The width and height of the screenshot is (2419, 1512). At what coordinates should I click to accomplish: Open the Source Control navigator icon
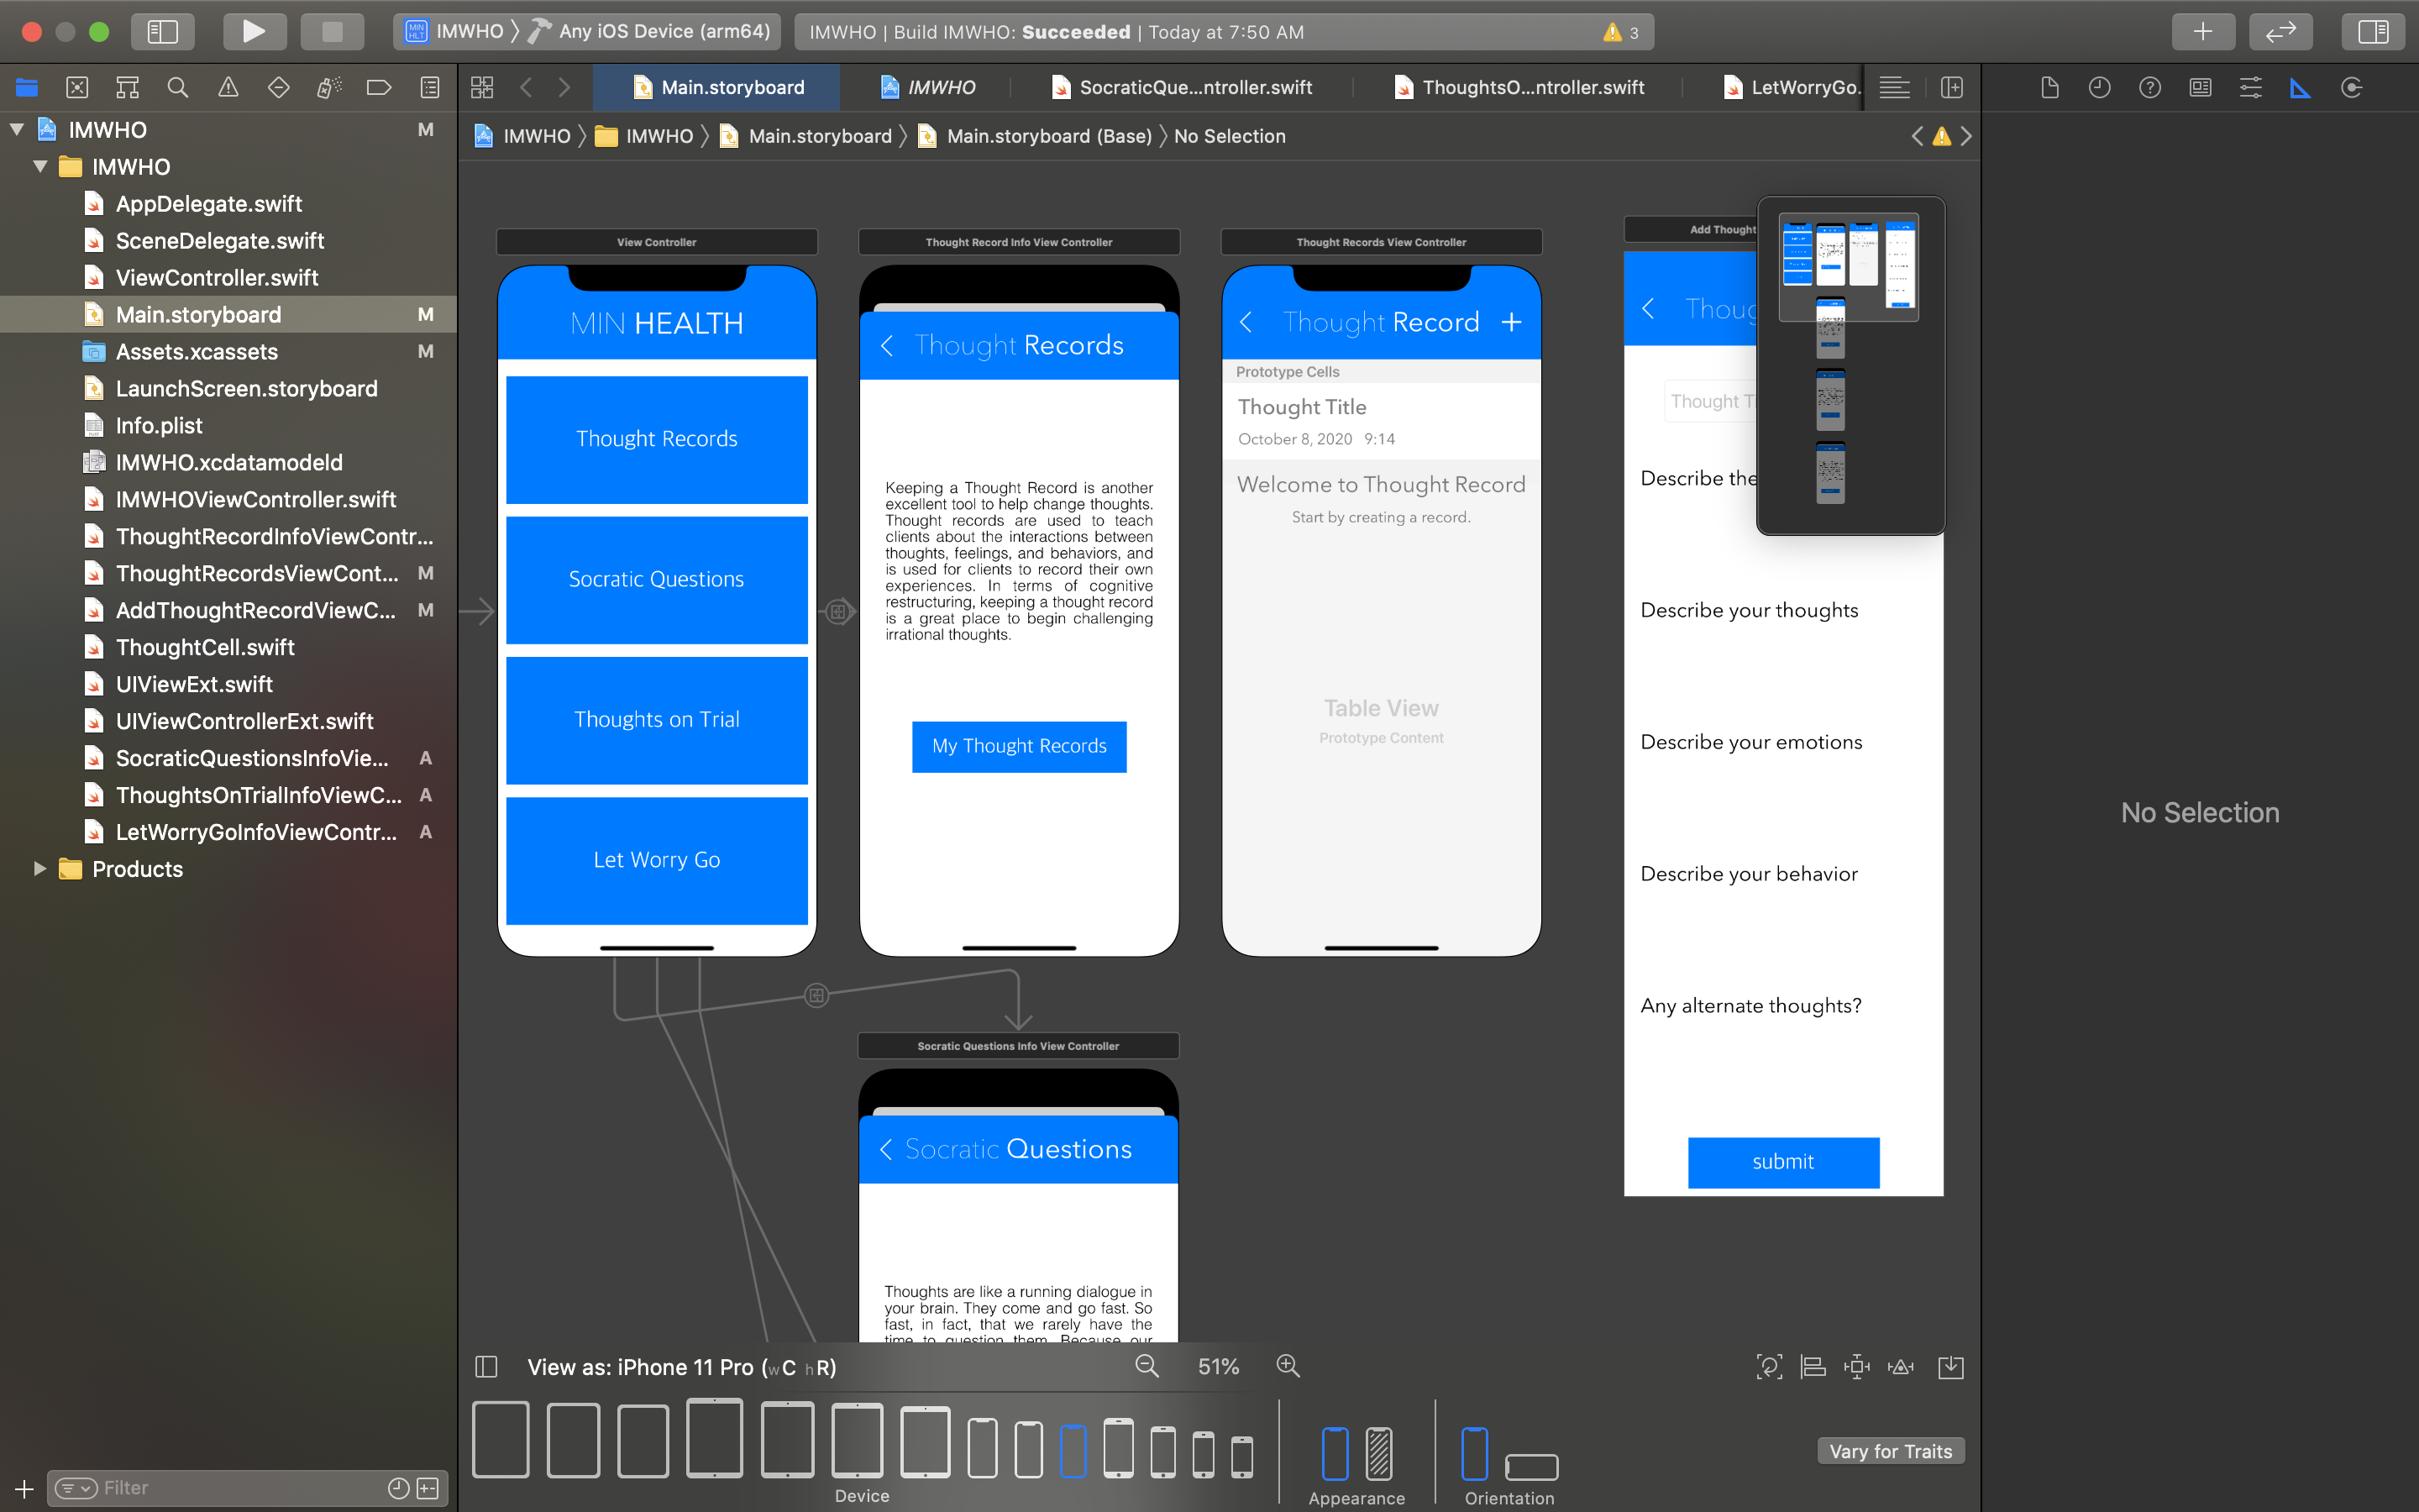pyautogui.click(x=77, y=88)
